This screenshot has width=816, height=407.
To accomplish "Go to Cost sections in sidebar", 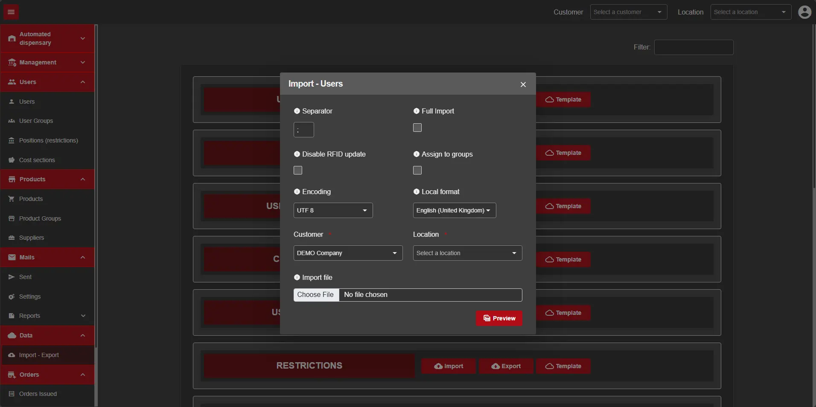I will (37, 160).
